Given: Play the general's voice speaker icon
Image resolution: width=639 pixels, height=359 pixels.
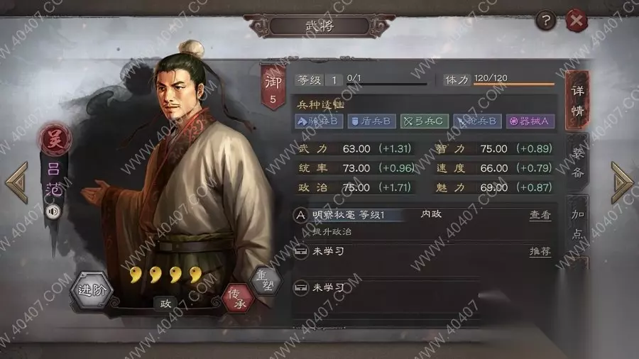Looking at the screenshot, I should click(53, 212).
